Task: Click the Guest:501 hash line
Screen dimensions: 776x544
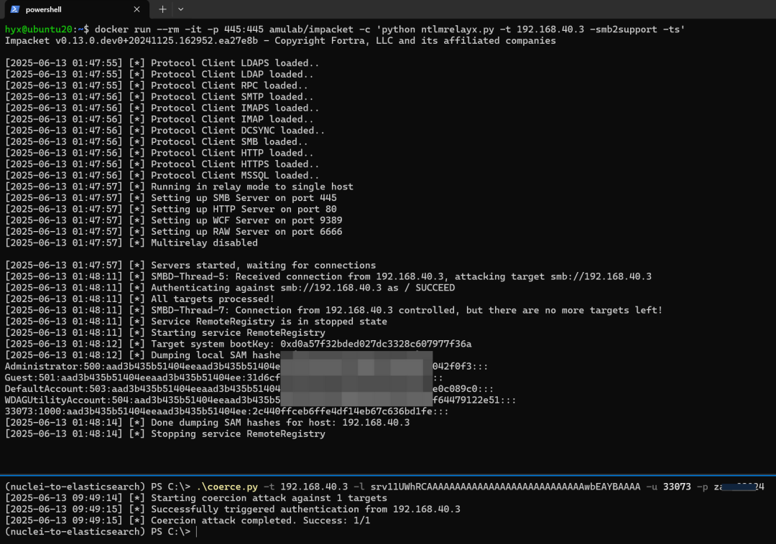Action: click(x=224, y=377)
